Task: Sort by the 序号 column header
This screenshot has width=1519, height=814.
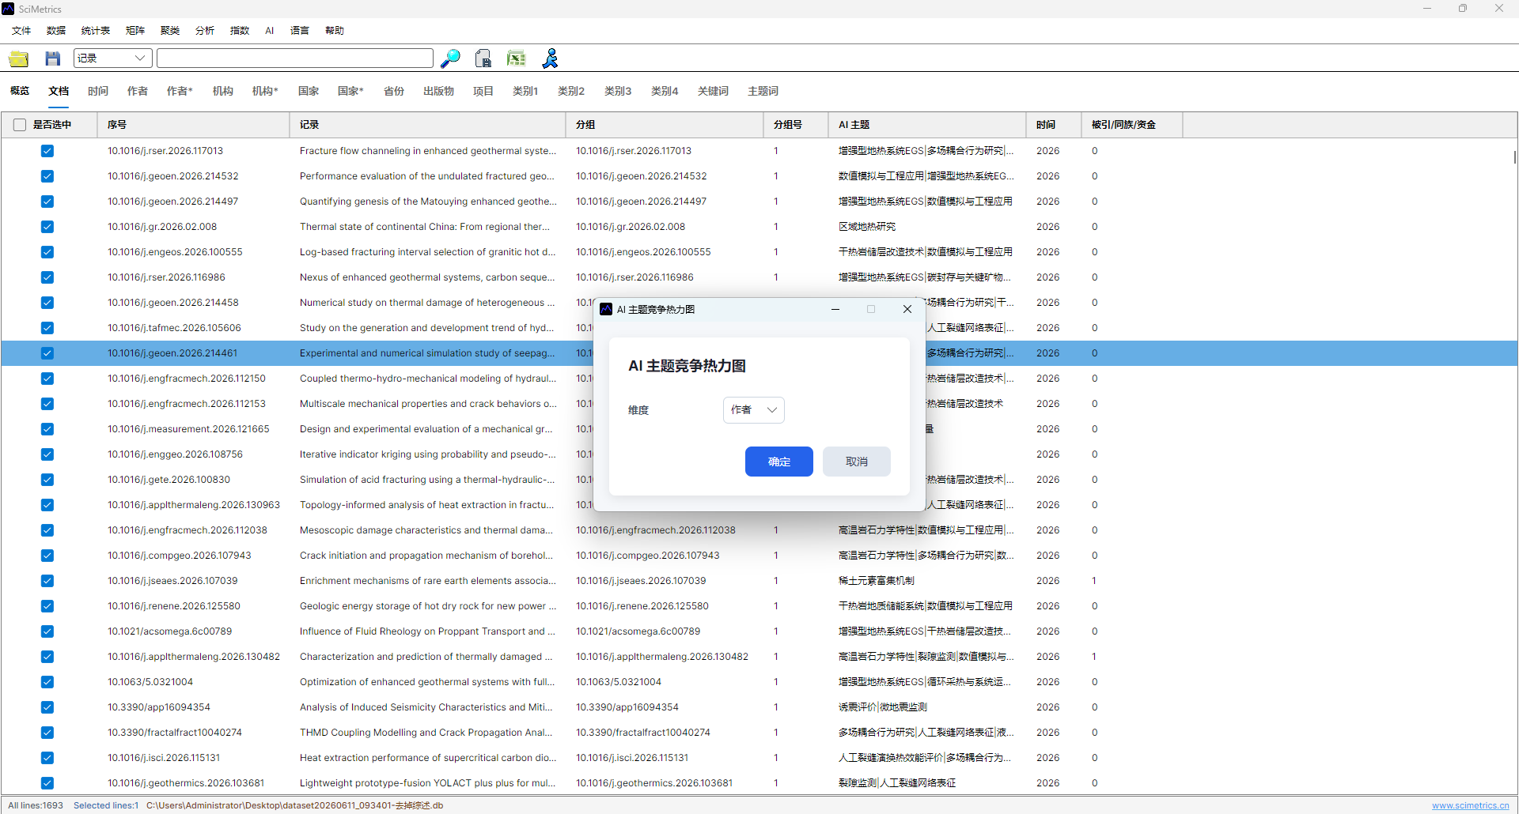Action: (194, 125)
